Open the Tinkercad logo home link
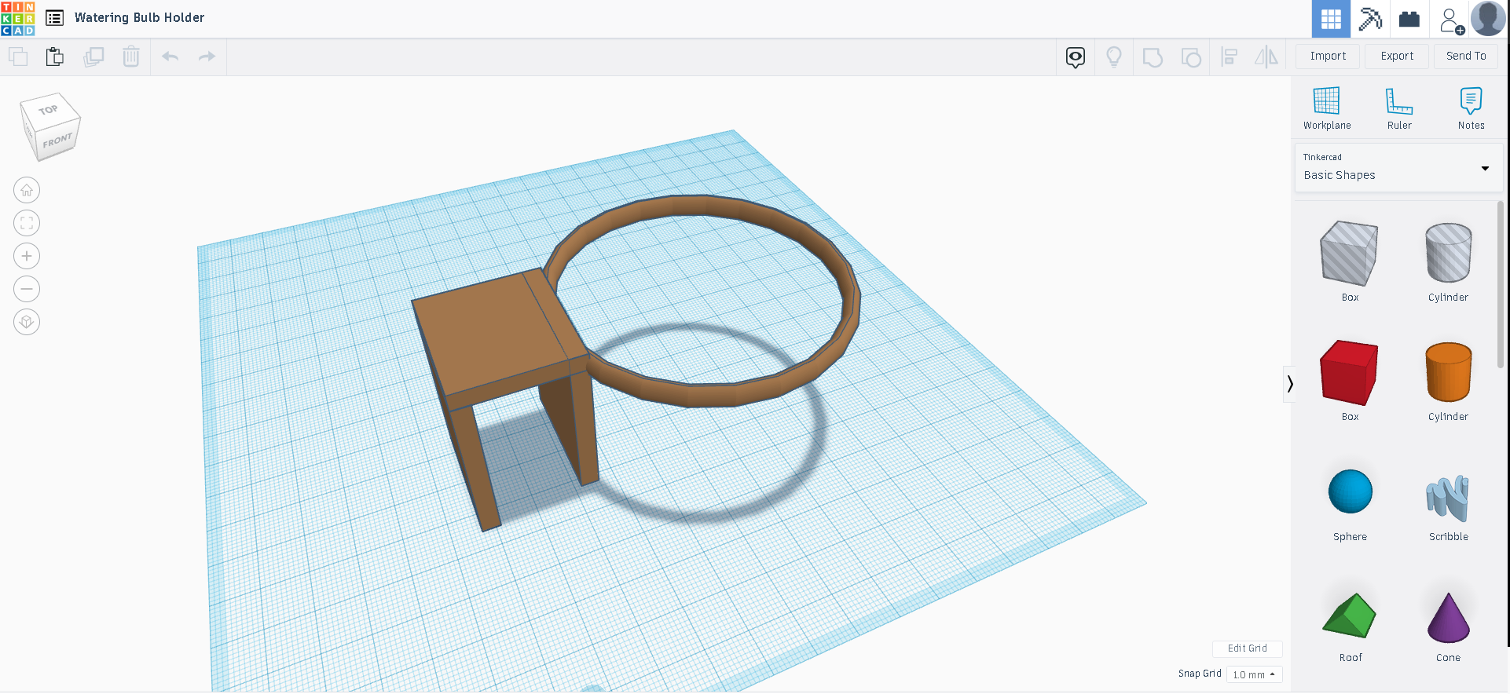 (18, 18)
